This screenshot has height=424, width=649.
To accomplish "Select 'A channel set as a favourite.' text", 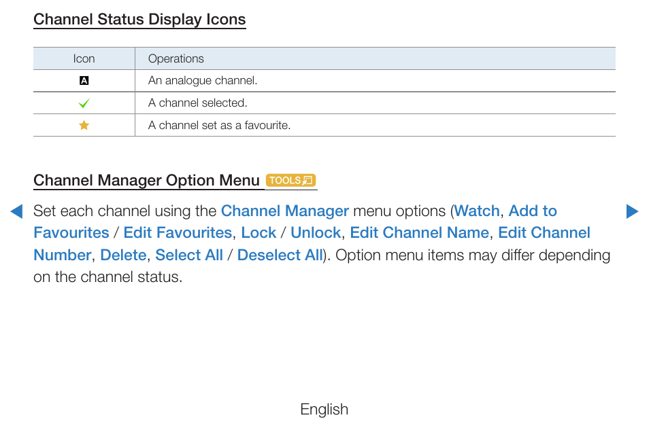I will coord(219,125).
